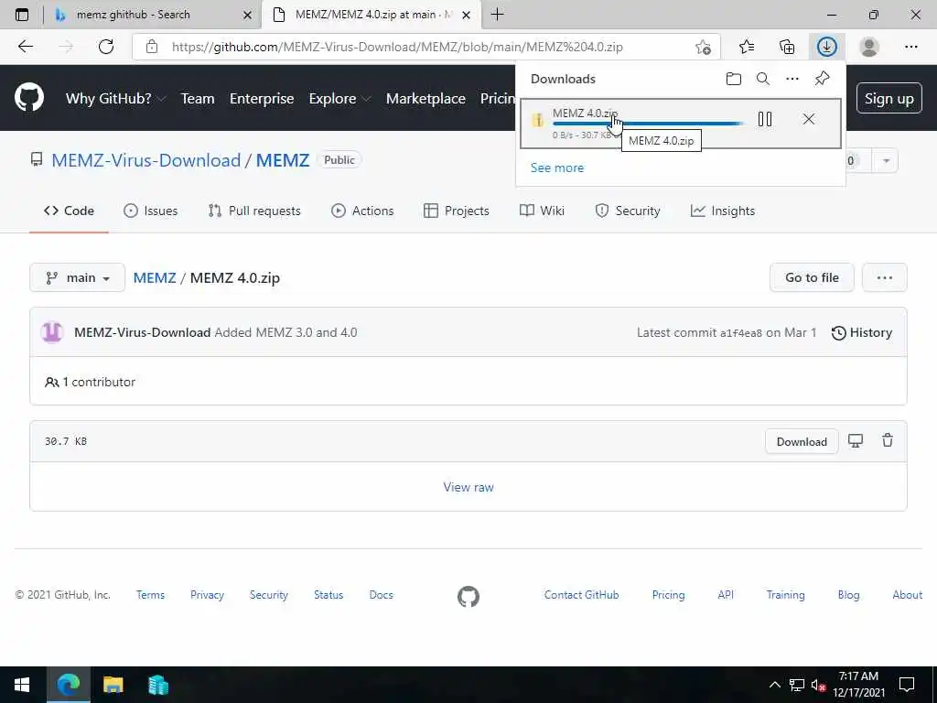Refresh the current page
Viewport: 937px width, 703px height.
(x=106, y=47)
